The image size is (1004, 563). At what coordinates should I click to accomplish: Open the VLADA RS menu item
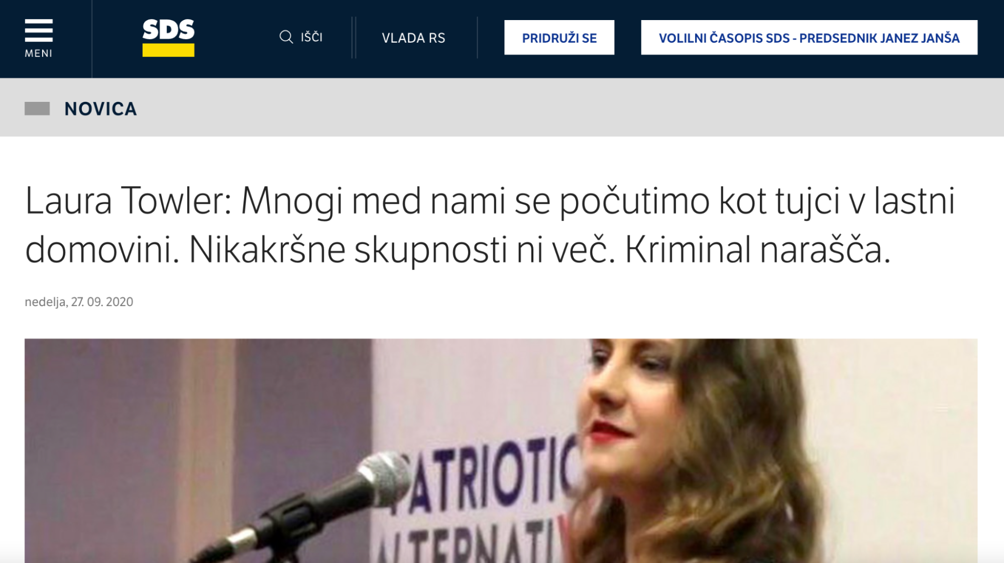click(x=413, y=38)
